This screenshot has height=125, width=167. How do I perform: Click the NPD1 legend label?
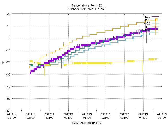[x=147, y=20]
